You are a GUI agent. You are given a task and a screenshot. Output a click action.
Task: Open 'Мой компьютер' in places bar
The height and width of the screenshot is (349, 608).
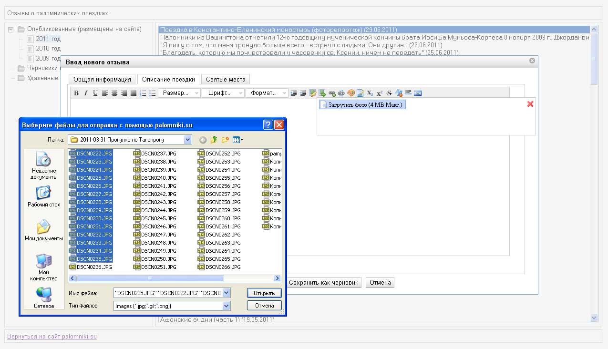(x=44, y=268)
